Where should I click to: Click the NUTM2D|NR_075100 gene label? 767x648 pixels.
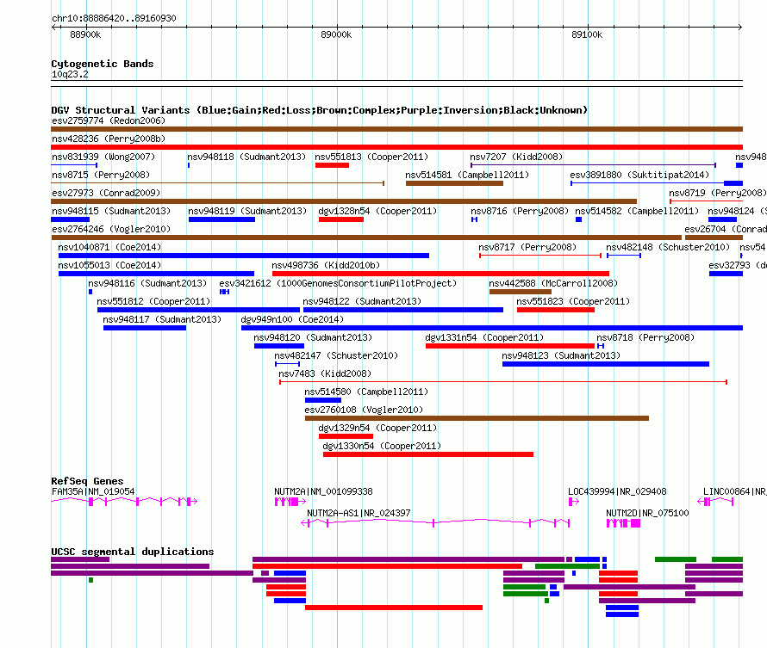(647, 513)
